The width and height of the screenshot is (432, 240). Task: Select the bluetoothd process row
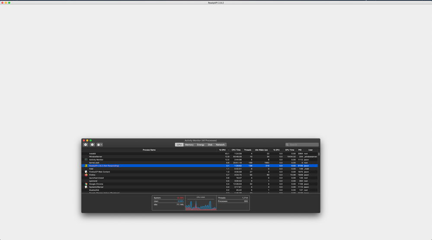pyautogui.click(x=199, y=190)
